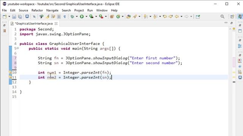
Task: Toggle Mark Occurrences pencil icon
Action: click(48, 17)
